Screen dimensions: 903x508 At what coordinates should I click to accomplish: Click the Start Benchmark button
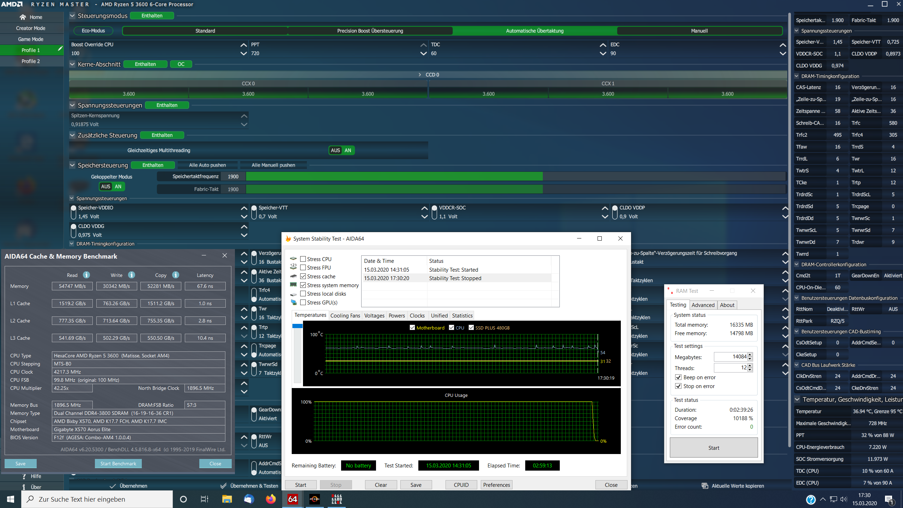[118, 464]
